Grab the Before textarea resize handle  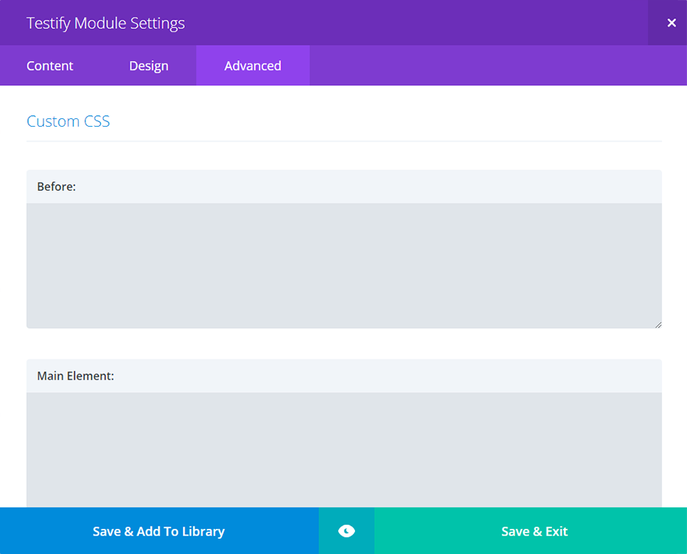pos(658,325)
